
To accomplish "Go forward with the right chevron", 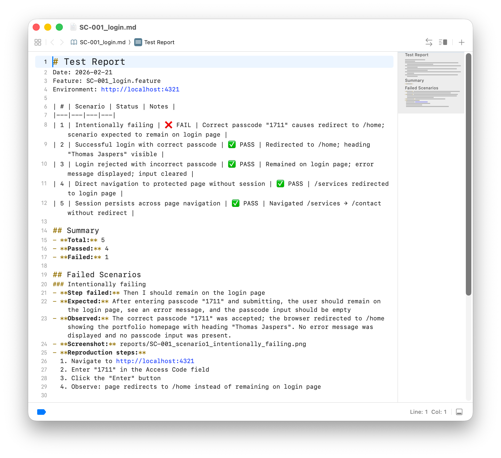I will [x=62, y=42].
